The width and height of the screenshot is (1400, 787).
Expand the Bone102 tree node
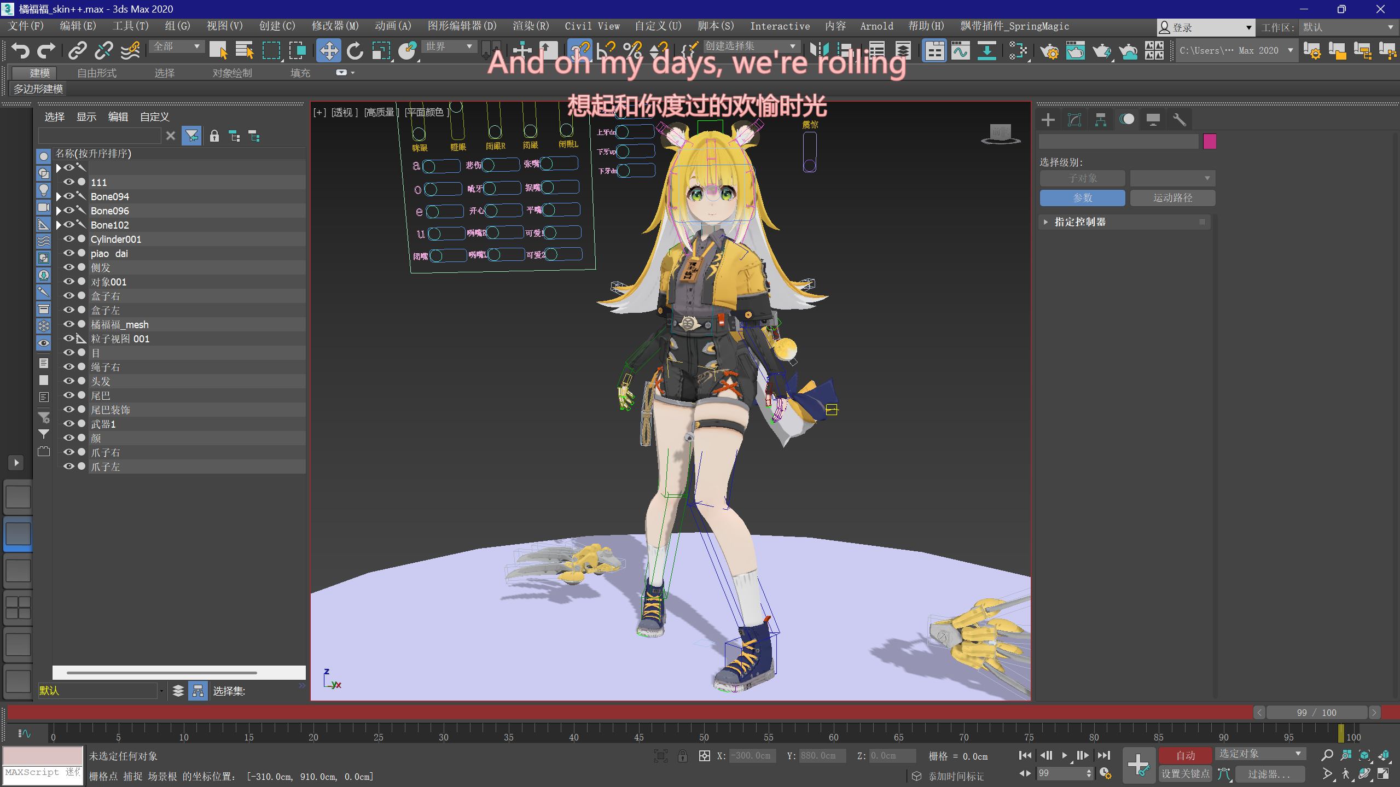(59, 225)
